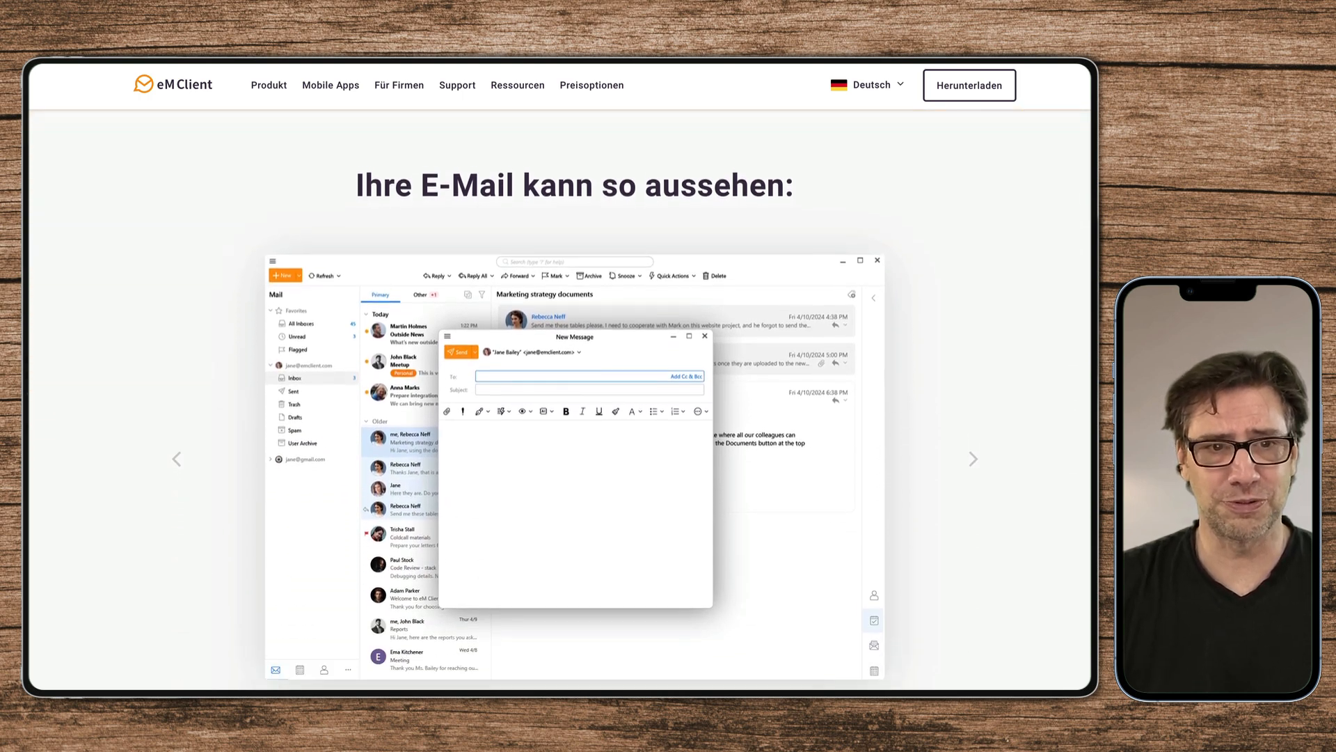
Task: Click the Add Cc & Bcc link
Action: [686, 377]
